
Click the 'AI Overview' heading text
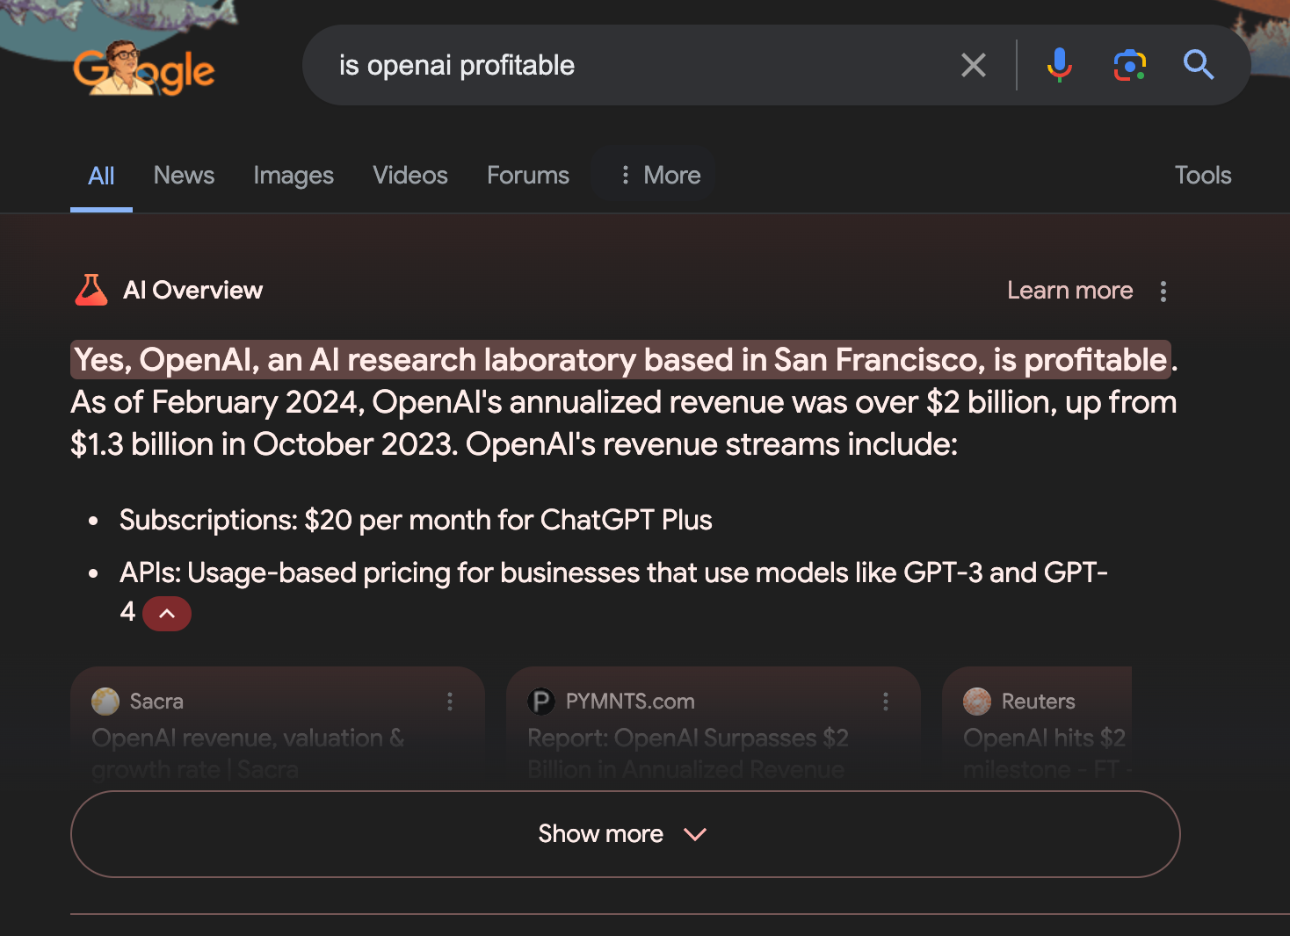click(x=193, y=291)
